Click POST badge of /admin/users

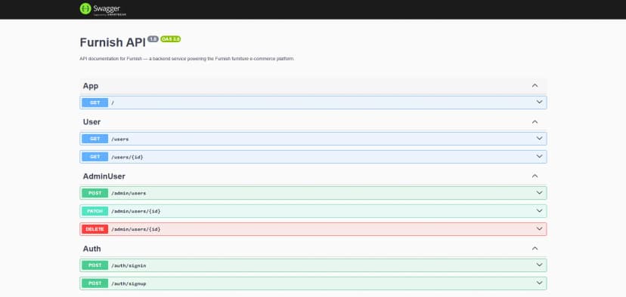(95, 193)
